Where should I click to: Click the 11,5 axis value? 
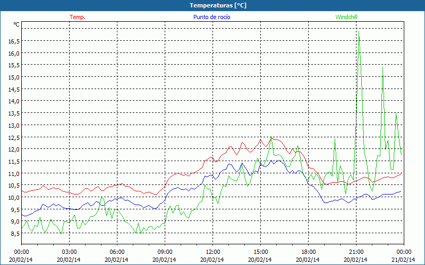pos(14,162)
